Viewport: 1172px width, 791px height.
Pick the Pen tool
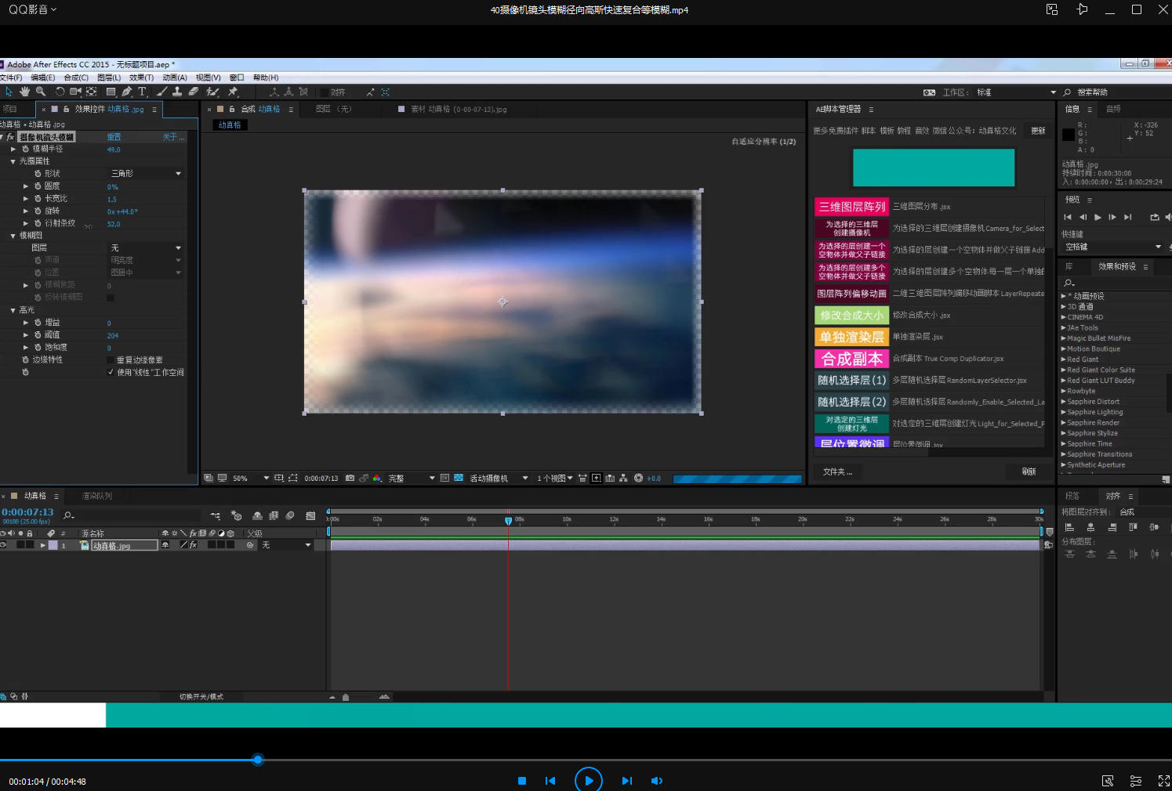127,92
